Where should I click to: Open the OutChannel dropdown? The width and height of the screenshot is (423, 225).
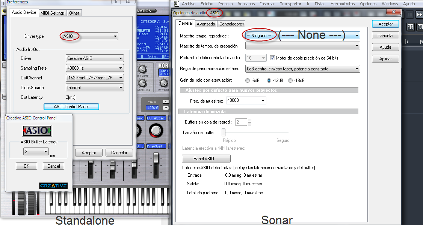95,78
